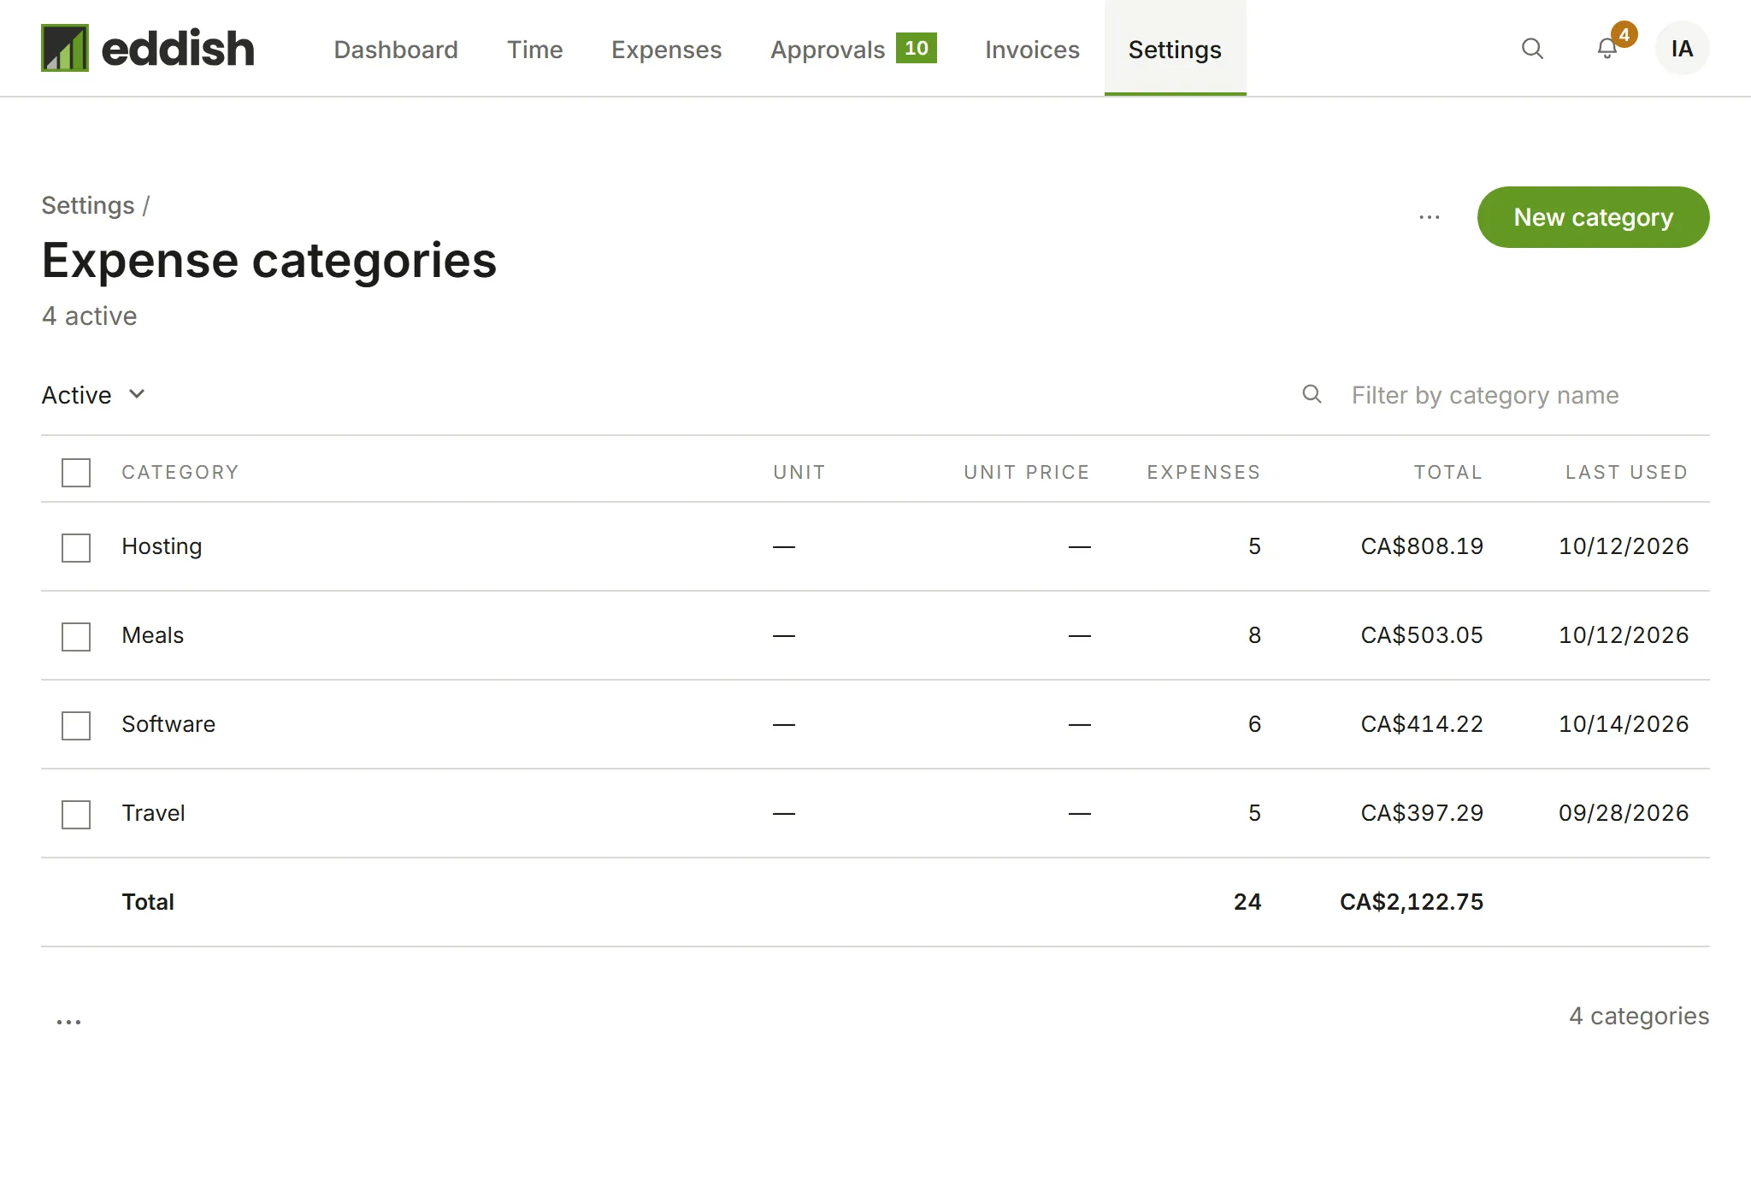Click the CA$414.22 total for Software
Image resolution: width=1751 pixels, height=1197 pixels.
tap(1422, 724)
